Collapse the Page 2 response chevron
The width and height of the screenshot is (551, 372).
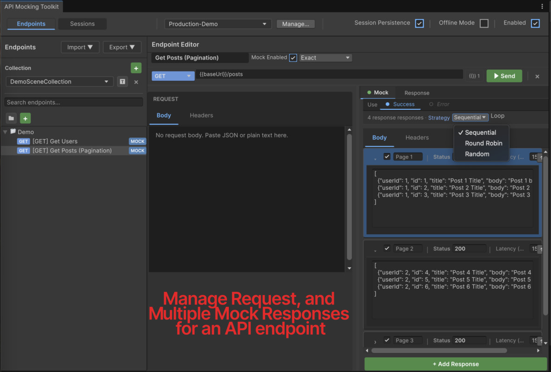375,250
